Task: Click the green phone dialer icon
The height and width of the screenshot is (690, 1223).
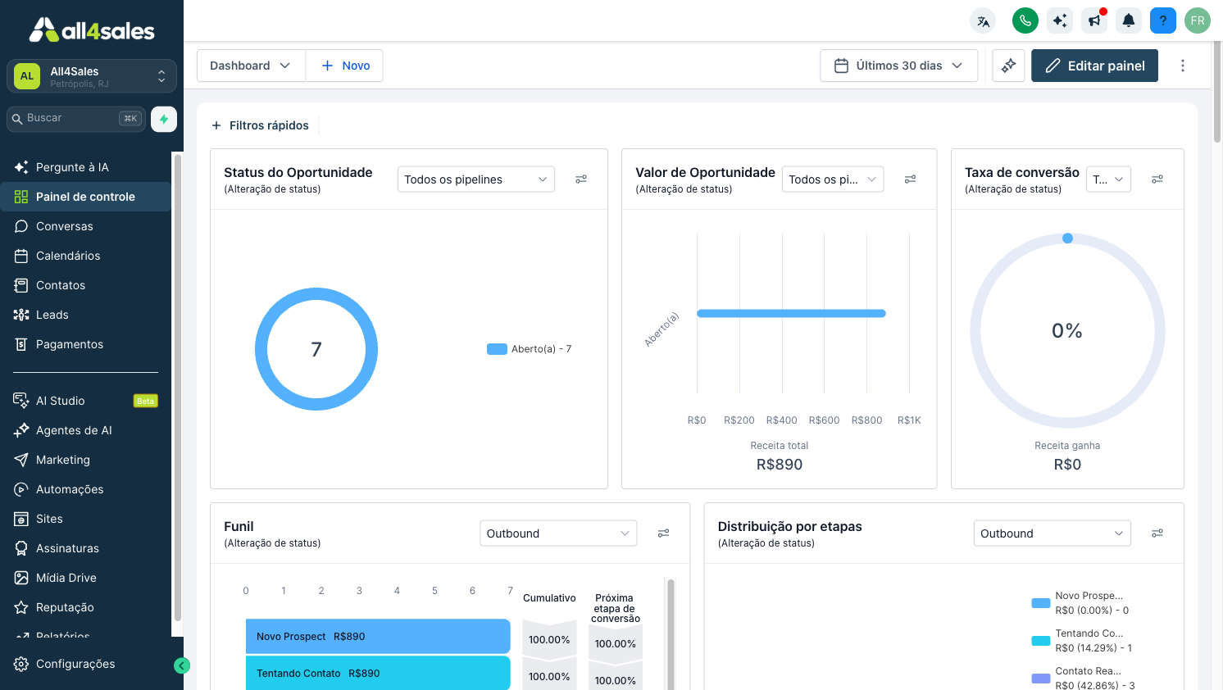Action: point(1025,20)
